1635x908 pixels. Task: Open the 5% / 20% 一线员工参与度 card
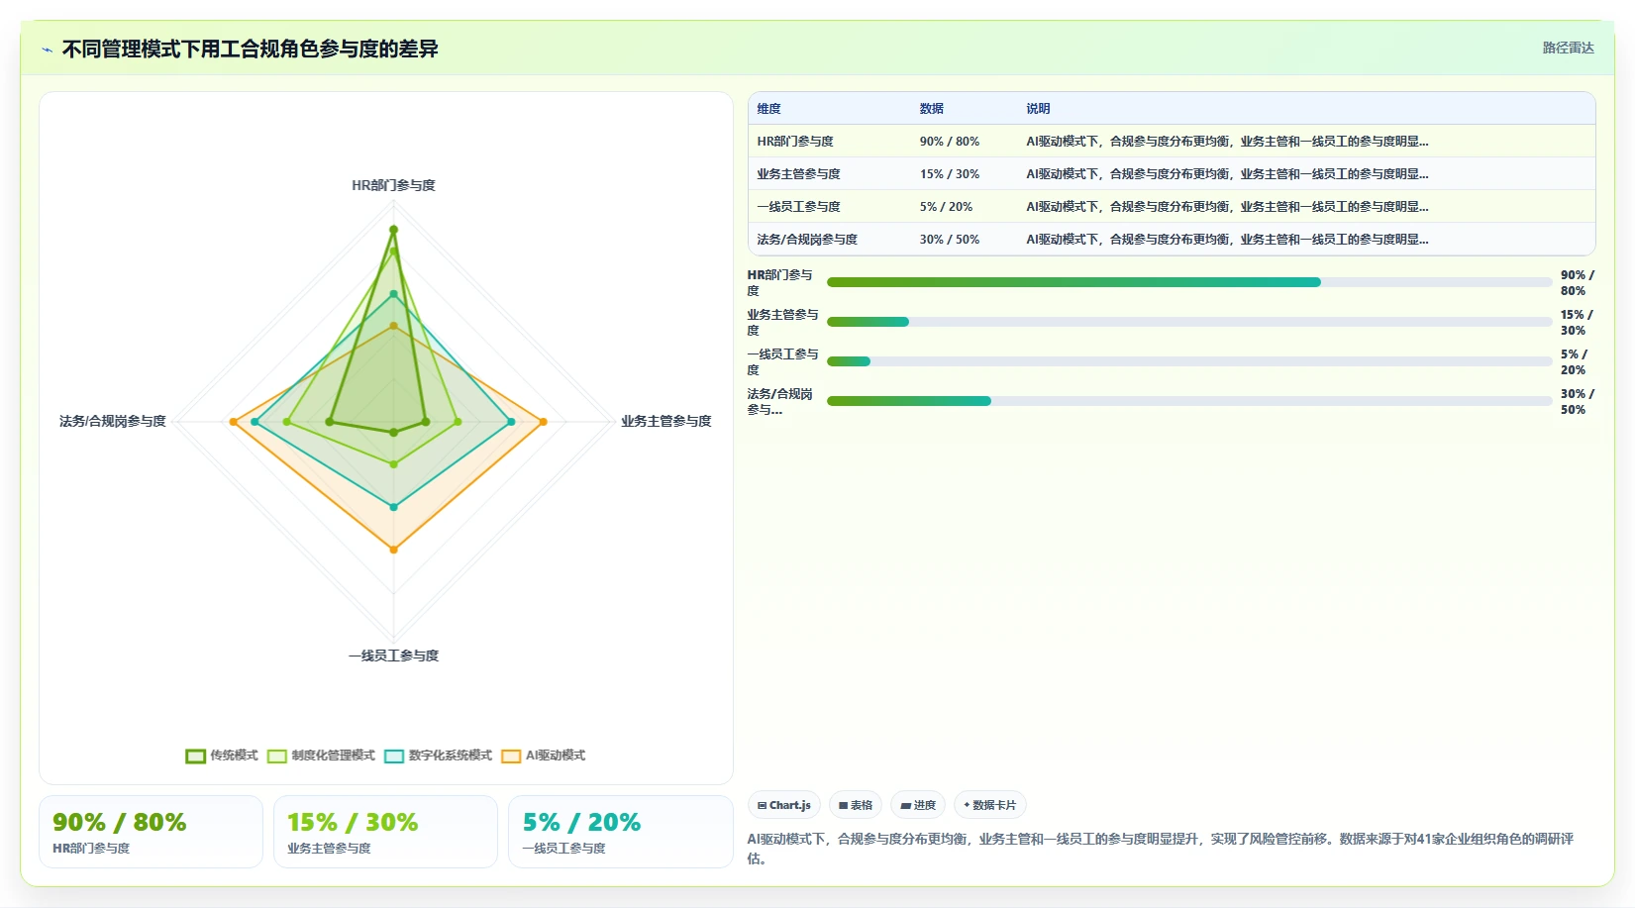click(620, 832)
